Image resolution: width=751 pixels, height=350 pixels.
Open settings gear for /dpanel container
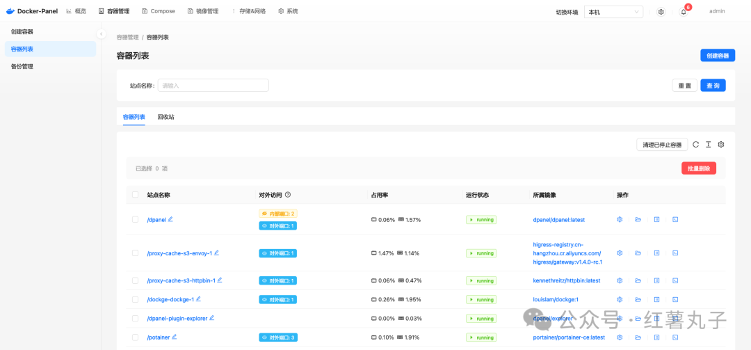point(620,220)
